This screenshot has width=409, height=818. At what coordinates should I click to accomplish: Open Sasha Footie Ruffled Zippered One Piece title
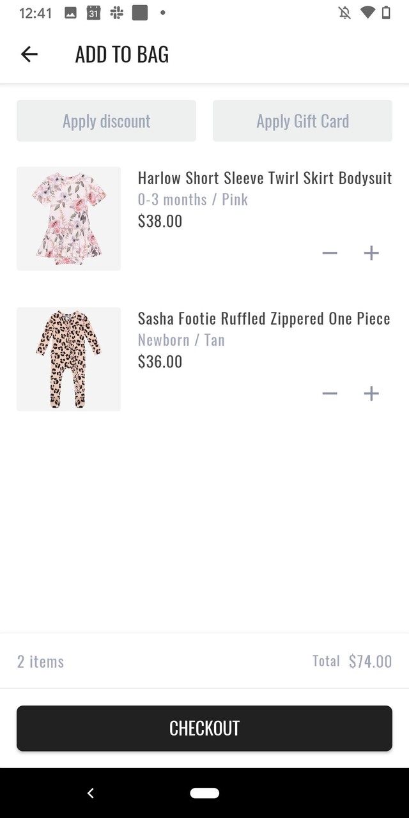[264, 318]
